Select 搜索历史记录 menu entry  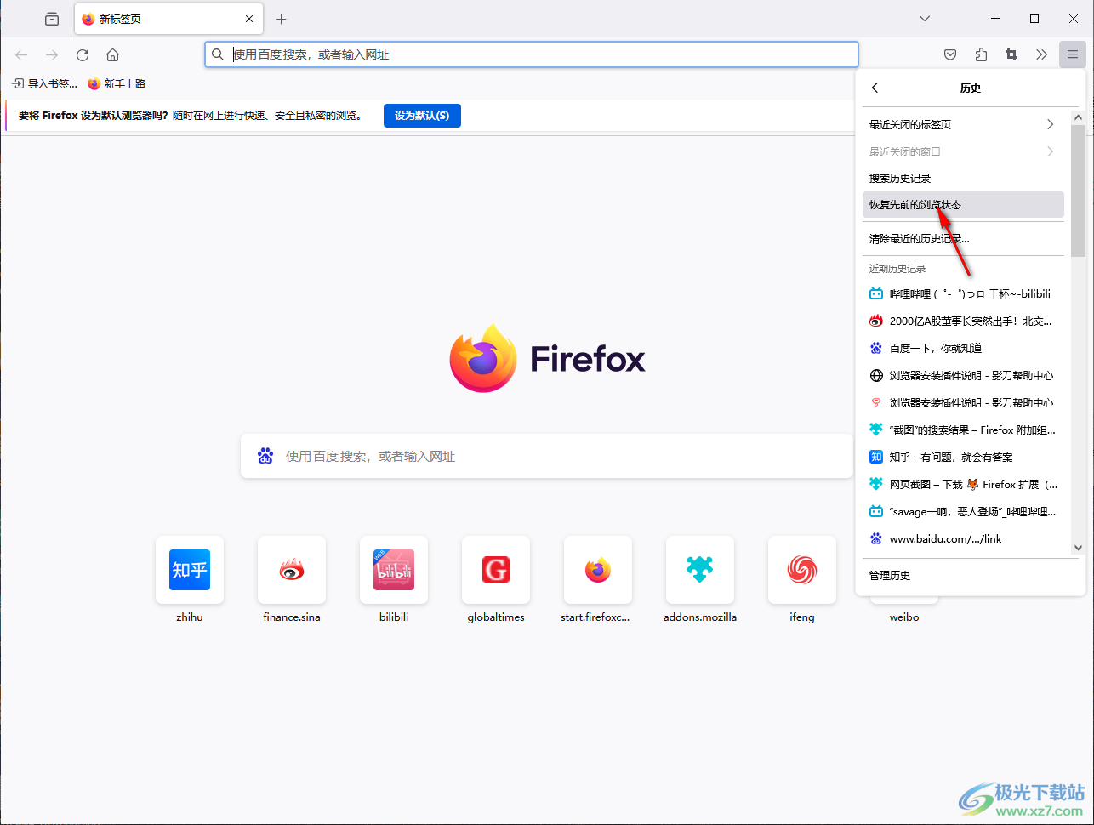tap(963, 178)
